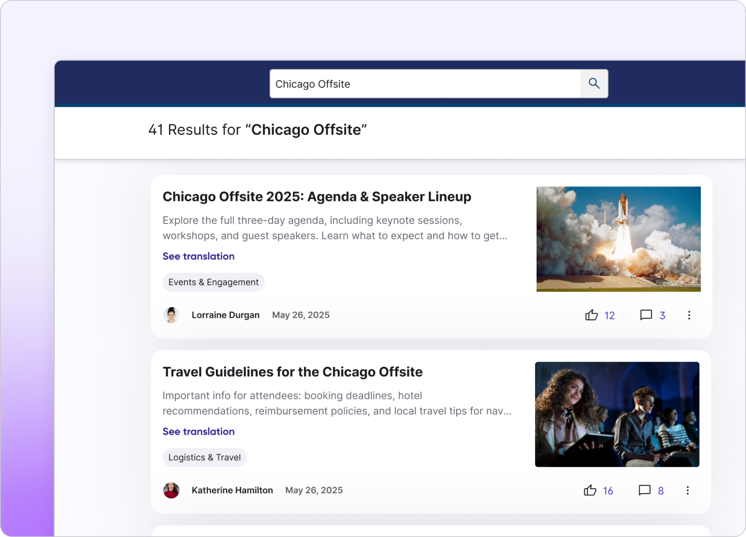Open Travel Guidelines for the Chicago Offsite
Screen dimensions: 746x537
point(292,372)
